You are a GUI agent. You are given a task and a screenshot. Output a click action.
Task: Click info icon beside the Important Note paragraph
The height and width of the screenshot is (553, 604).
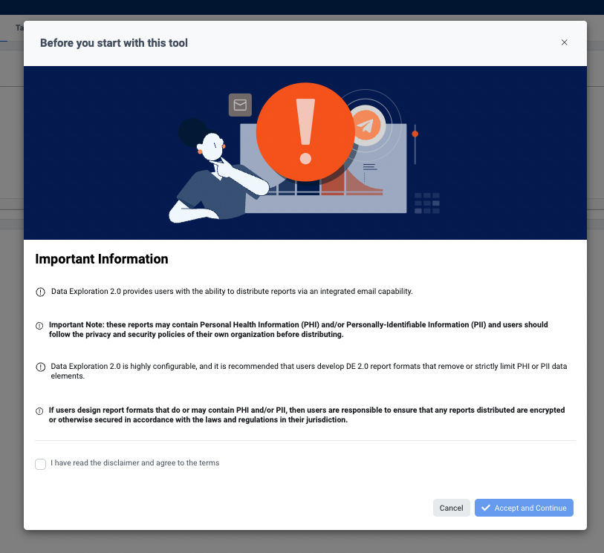click(x=40, y=326)
